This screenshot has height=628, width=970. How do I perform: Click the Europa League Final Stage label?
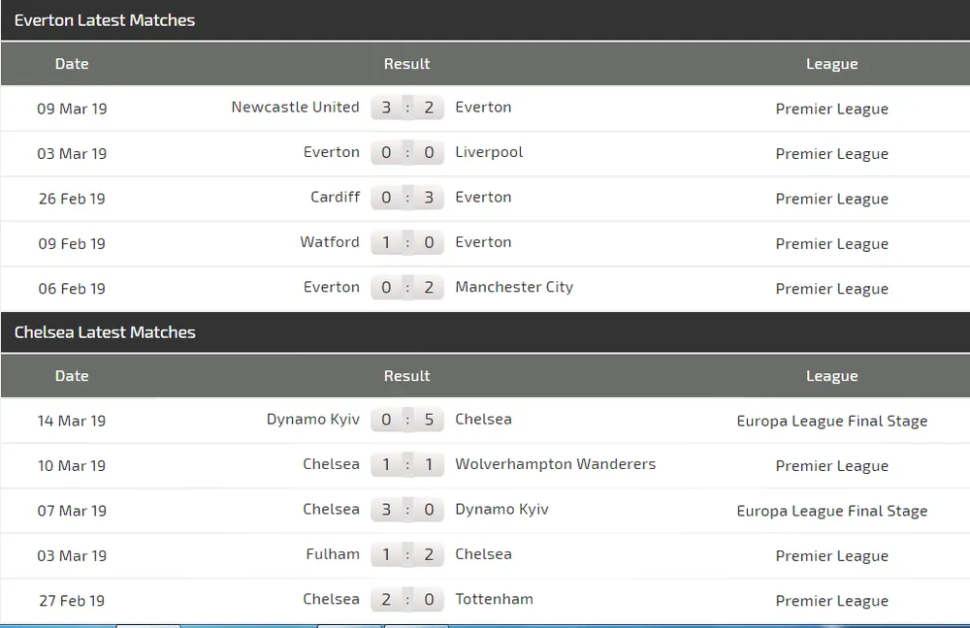[831, 421]
